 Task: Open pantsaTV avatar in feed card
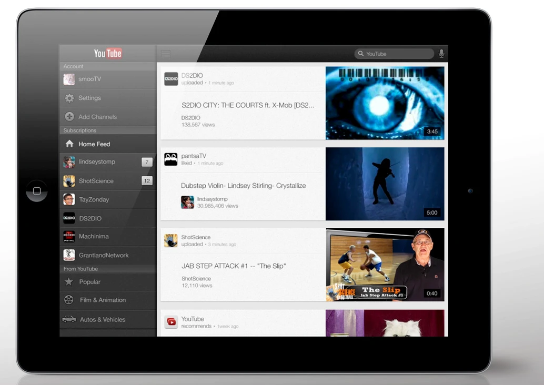click(170, 159)
